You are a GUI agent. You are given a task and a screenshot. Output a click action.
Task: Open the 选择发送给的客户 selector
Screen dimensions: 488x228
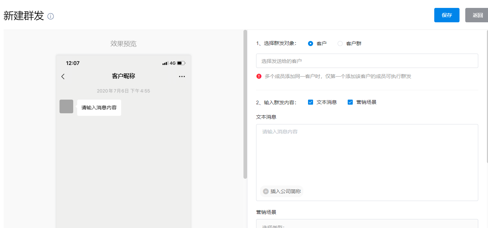point(367,61)
